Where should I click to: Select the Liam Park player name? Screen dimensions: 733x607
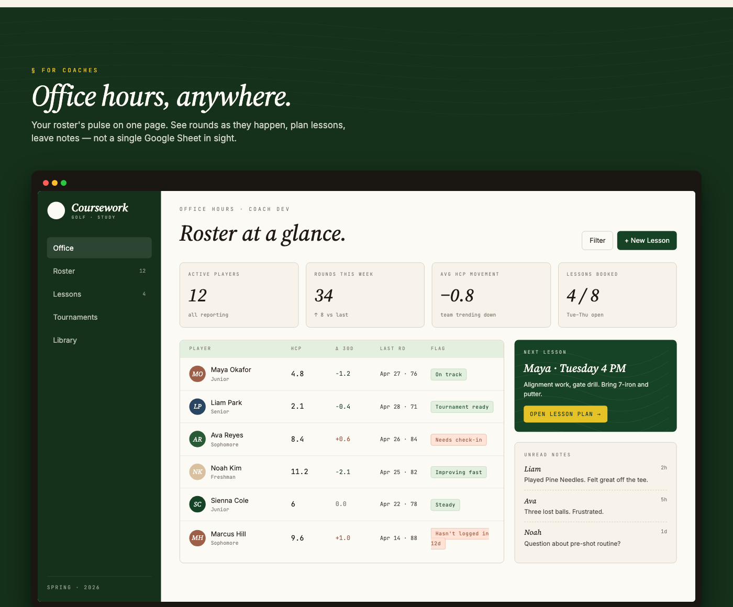226,402
